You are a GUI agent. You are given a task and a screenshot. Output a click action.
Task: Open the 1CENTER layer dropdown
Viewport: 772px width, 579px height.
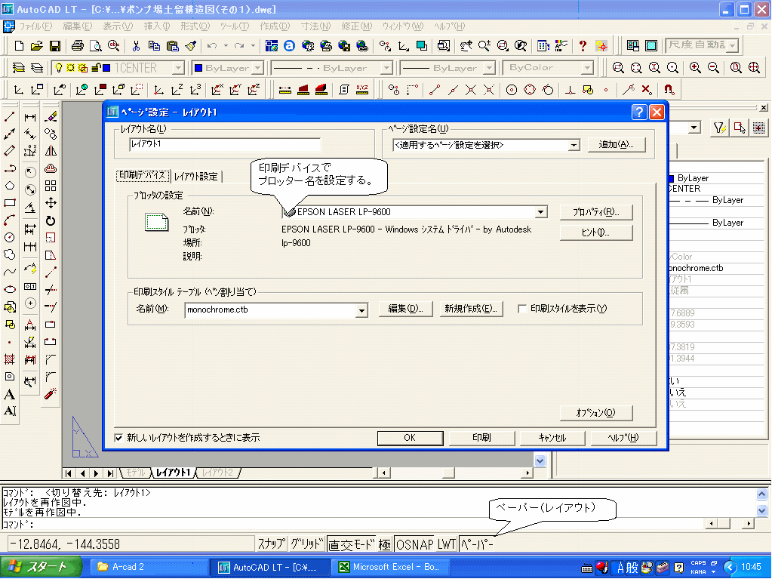[179, 68]
